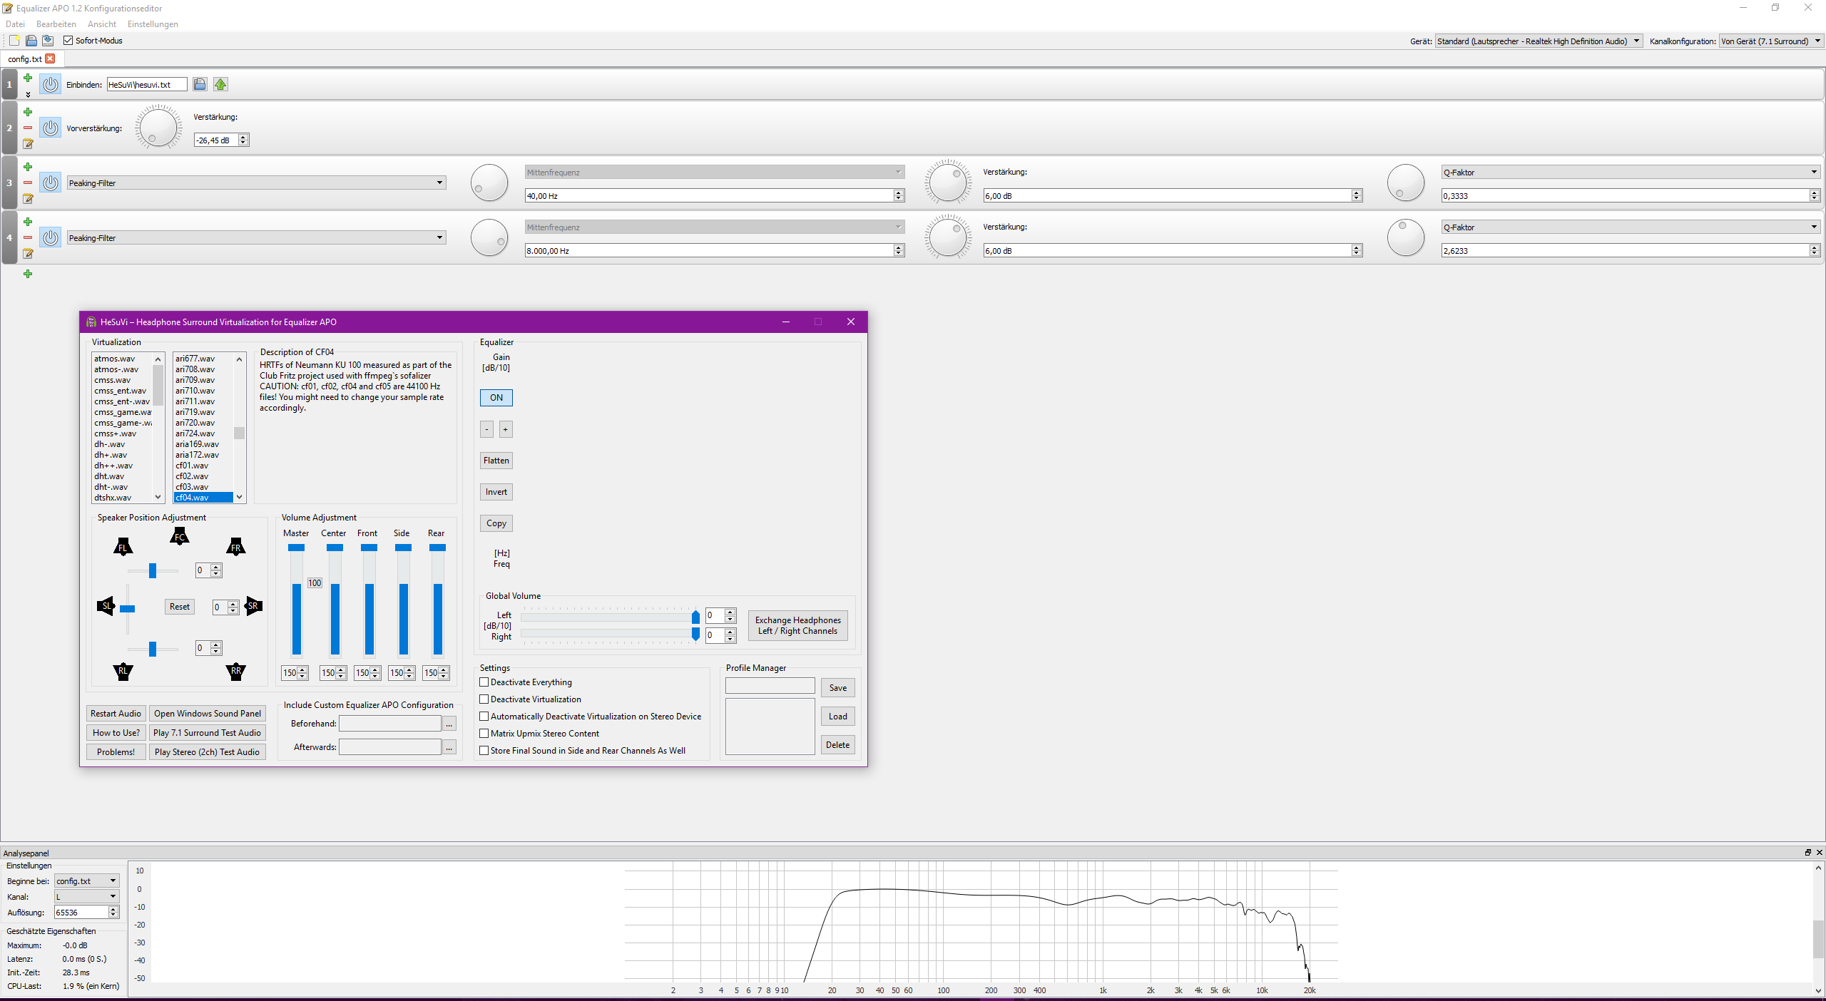Check Matrix Upmix Stereo Content
The image size is (1826, 1001).
pyautogui.click(x=484, y=734)
